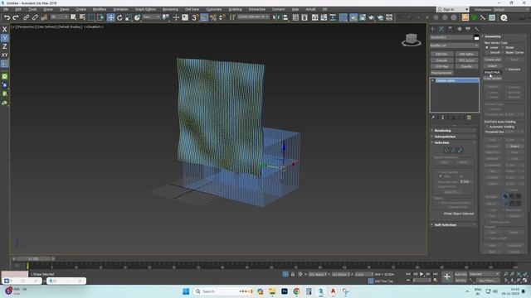Toggle Angle Snap in the toolbar

pyautogui.click(x=204, y=17)
